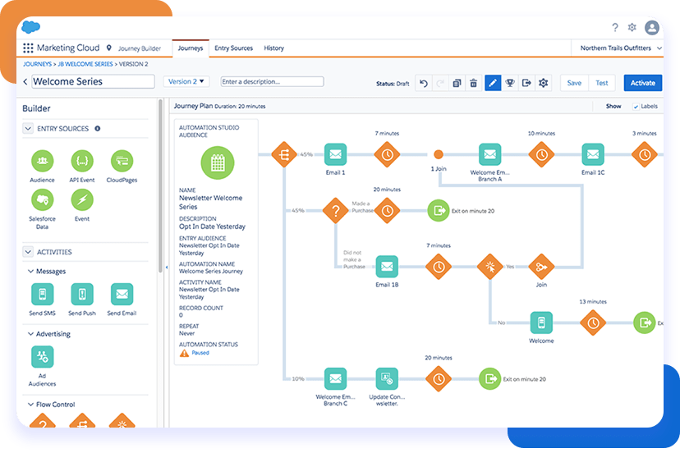The image size is (680, 453).
Task: Select the pencil edit mode icon
Action: point(493,83)
